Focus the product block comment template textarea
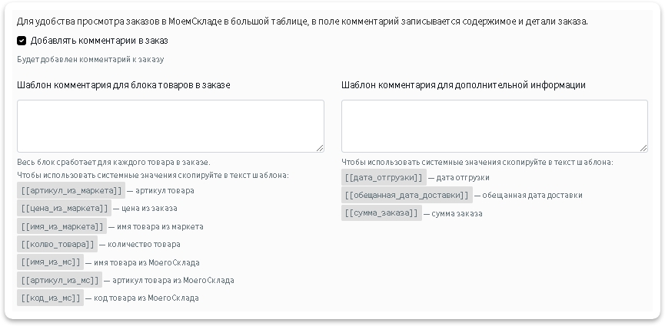665x326 pixels. [170, 126]
